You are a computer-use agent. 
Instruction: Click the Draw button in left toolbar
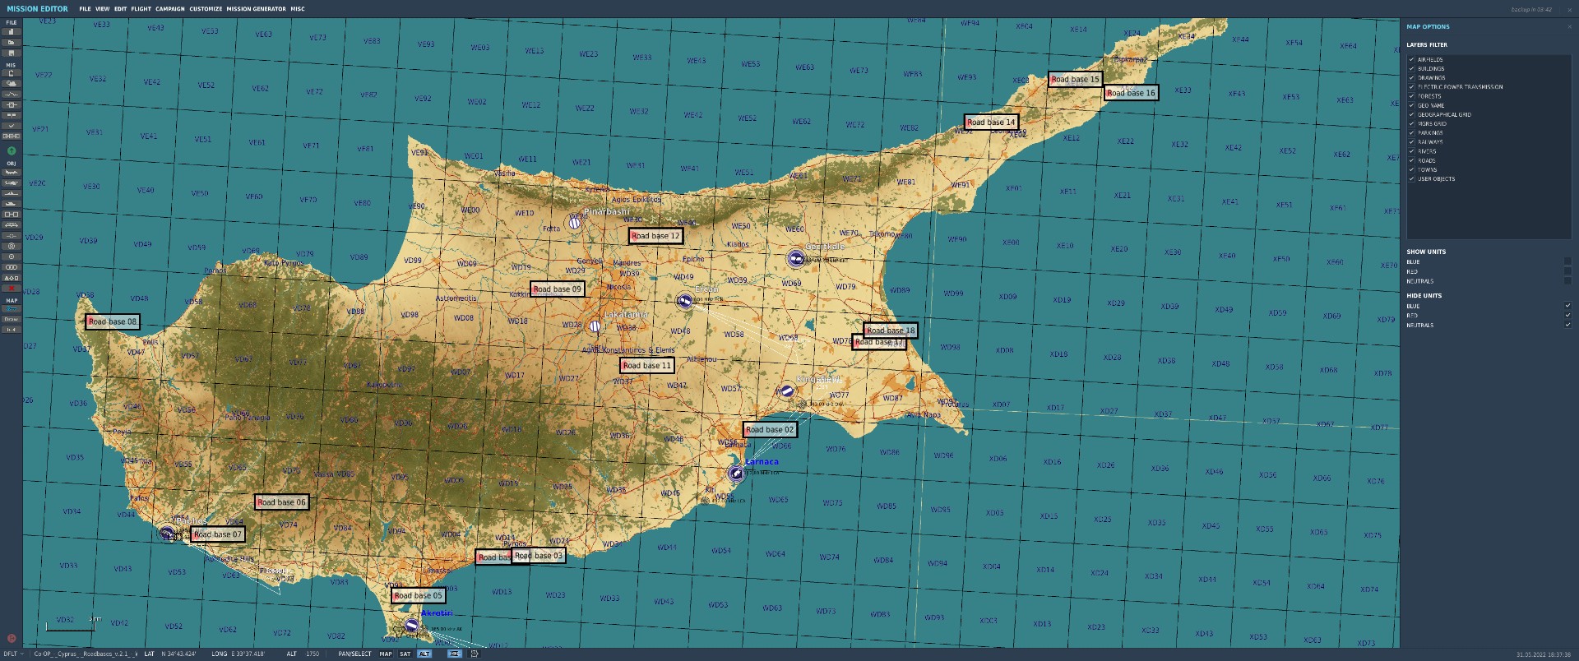click(12, 319)
